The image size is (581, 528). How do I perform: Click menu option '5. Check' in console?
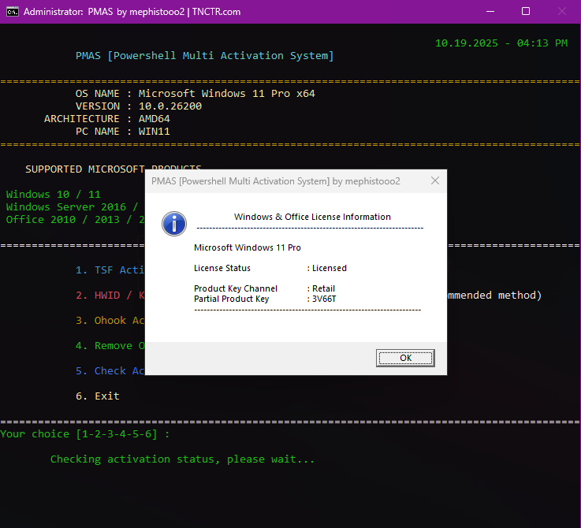[110, 371]
